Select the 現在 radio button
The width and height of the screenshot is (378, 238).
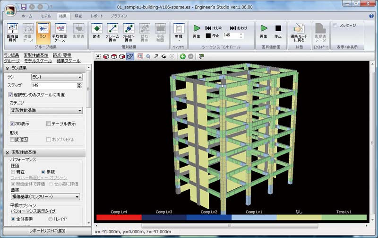(x=13, y=172)
